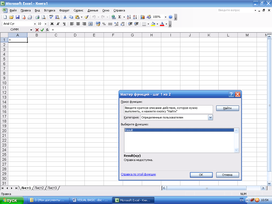Click the fx Insert Function icon
Viewport: 272px width, 204px height.
tap(47, 30)
